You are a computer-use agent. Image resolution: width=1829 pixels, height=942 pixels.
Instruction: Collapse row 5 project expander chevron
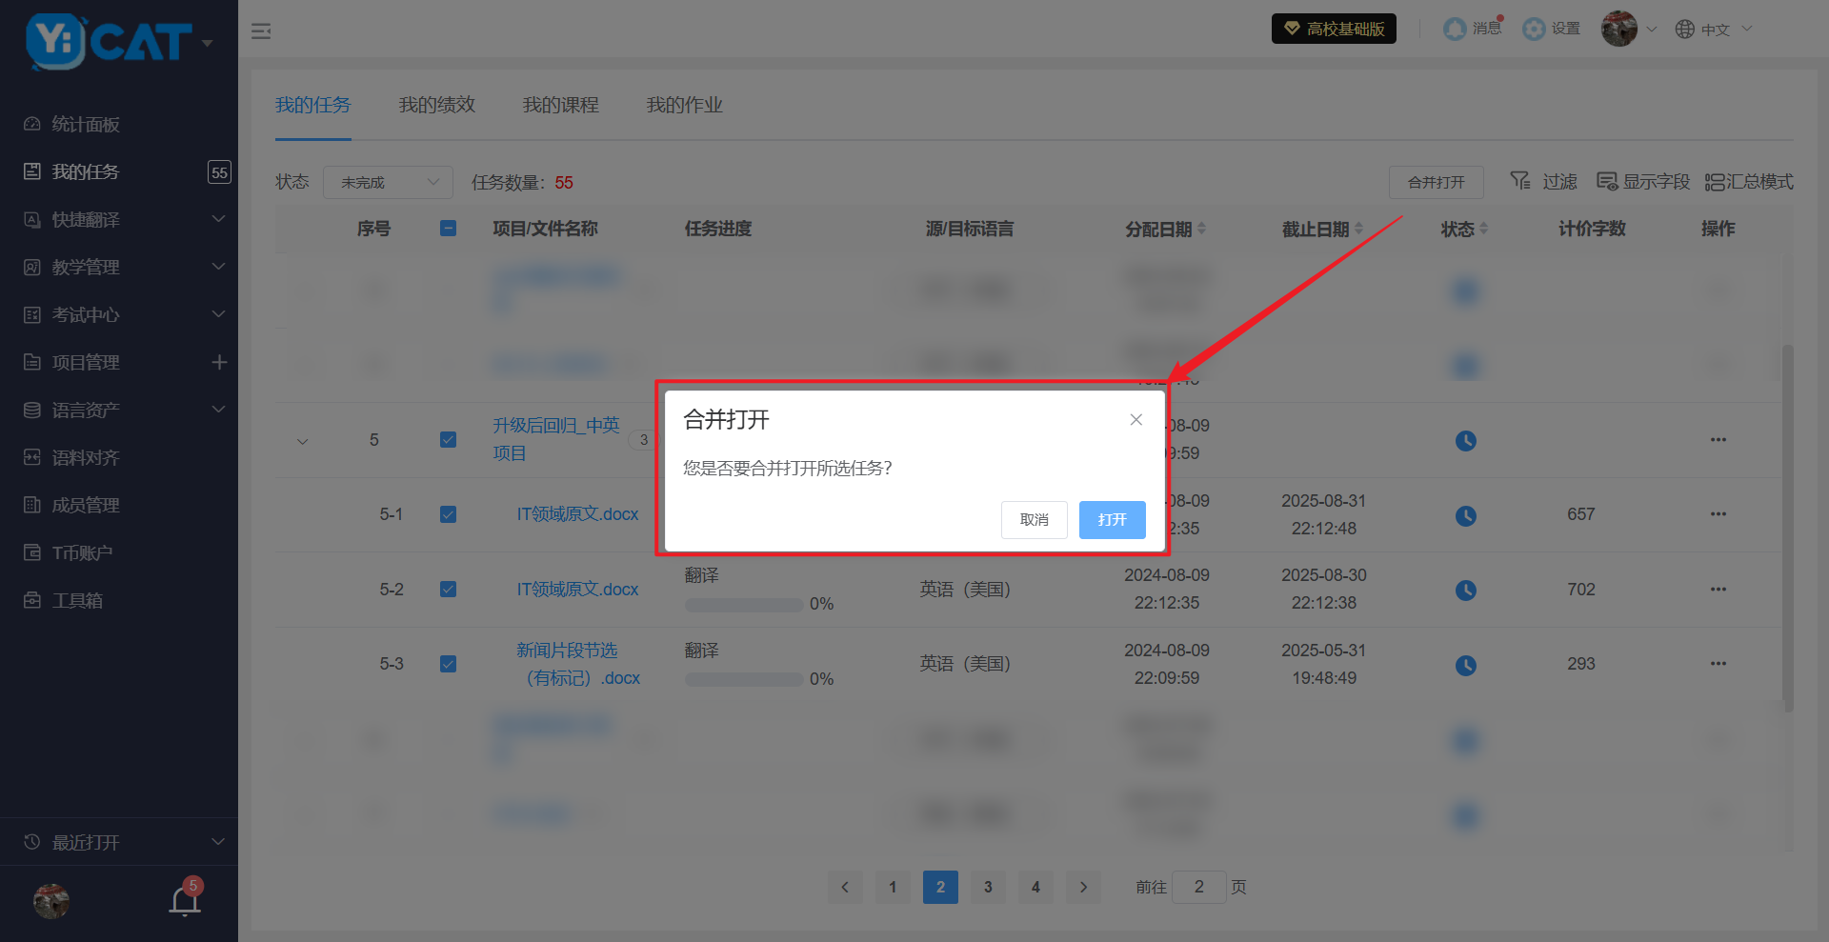tap(303, 441)
